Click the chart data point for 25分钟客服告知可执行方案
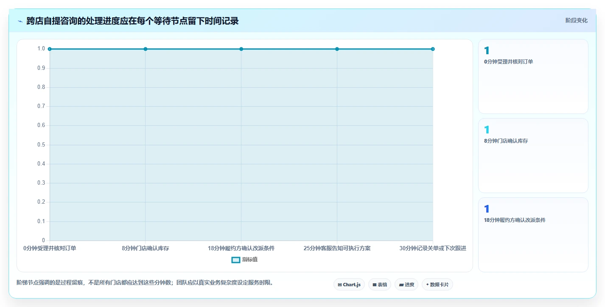The height and width of the screenshot is (307, 605). pos(337,49)
